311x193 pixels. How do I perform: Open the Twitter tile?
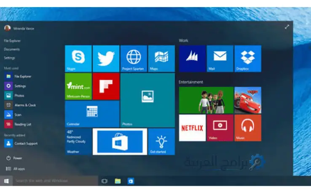[106, 59]
